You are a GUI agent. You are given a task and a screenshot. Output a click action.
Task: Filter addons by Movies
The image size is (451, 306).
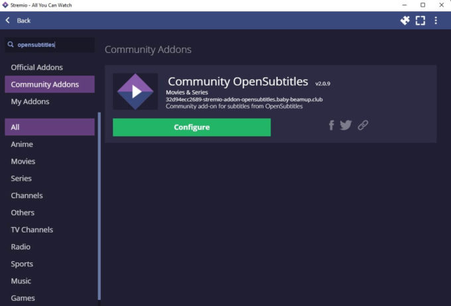[23, 162]
